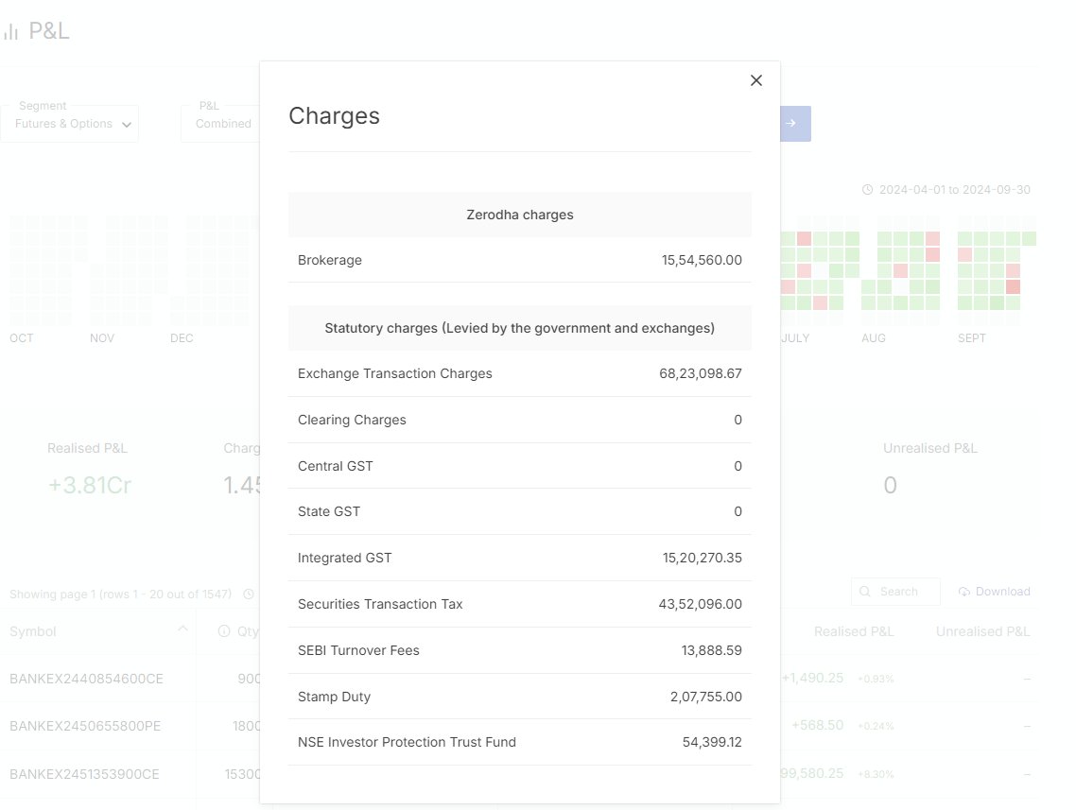Click Realised P&L column header
Image resolution: width=1076 pixels, height=810 pixels.
pos(854,631)
